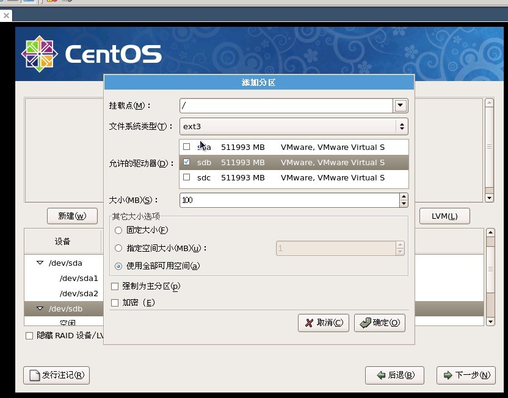Select /dev/sda1 in the device tree
This screenshot has height=398, width=508.
click(x=79, y=279)
